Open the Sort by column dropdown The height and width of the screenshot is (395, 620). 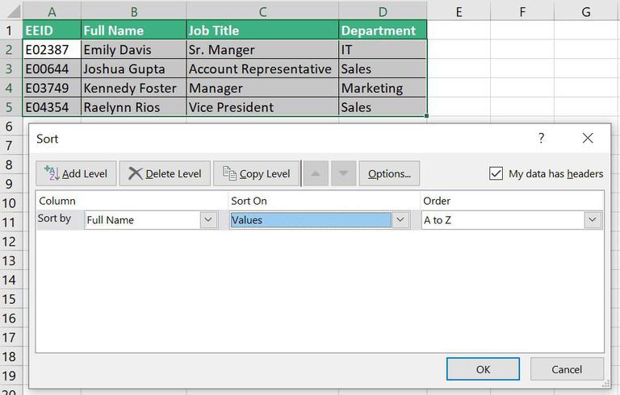[x=208, y=219]
